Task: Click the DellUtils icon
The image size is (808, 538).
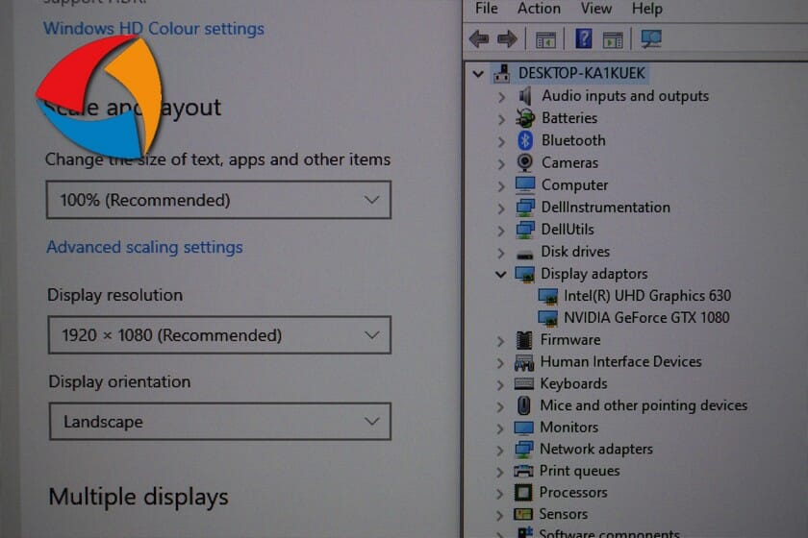Action: coord(525,229)
